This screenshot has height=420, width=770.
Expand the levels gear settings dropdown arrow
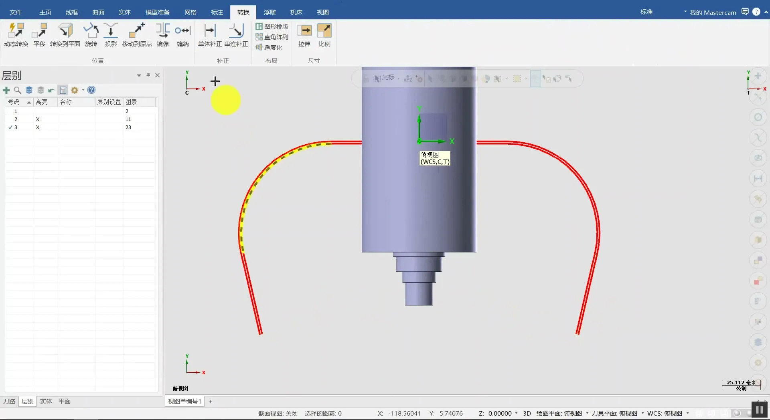[x=83, y=90]
